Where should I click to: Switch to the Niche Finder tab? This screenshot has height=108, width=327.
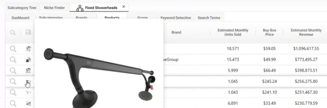(54, 8)
